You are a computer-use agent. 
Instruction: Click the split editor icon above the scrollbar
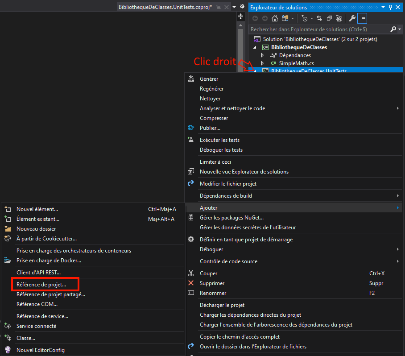pyautogui.click(x=241, y=16)
